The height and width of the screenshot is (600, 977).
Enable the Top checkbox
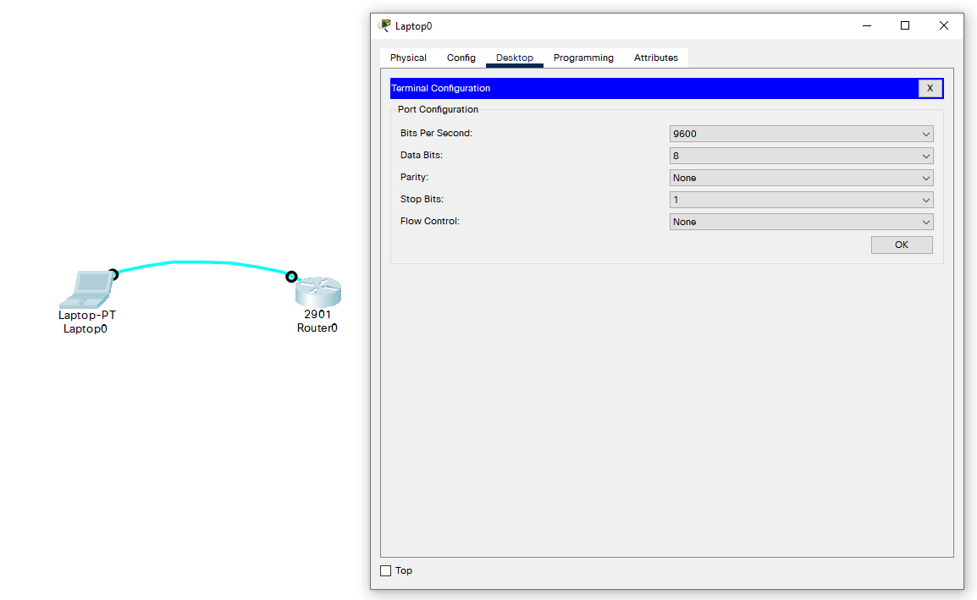point(386,570)
